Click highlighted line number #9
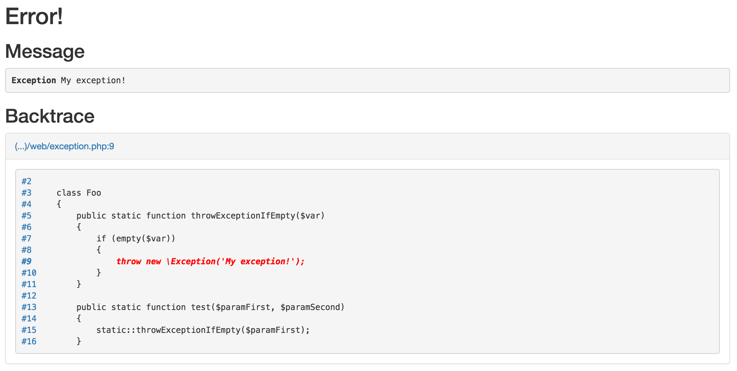Image resolution: width=737 pixels, height=371 pixels. coord(26,261)
